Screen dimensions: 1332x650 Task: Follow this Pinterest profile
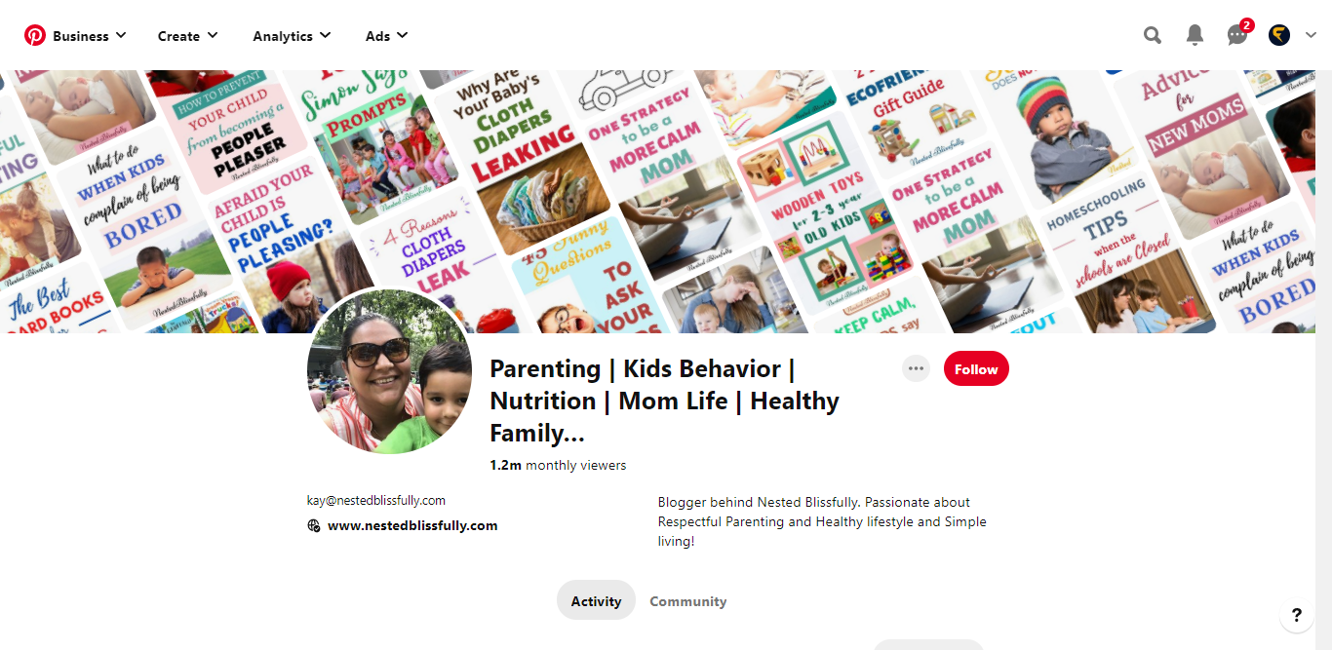coord(976,369)
